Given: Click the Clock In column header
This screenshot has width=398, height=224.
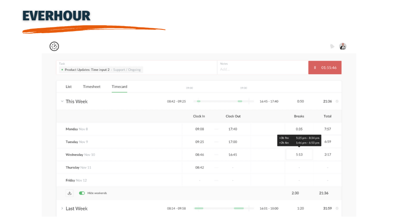Looking at the screenshot, I should pyautogui.click(x=199, y=116).
